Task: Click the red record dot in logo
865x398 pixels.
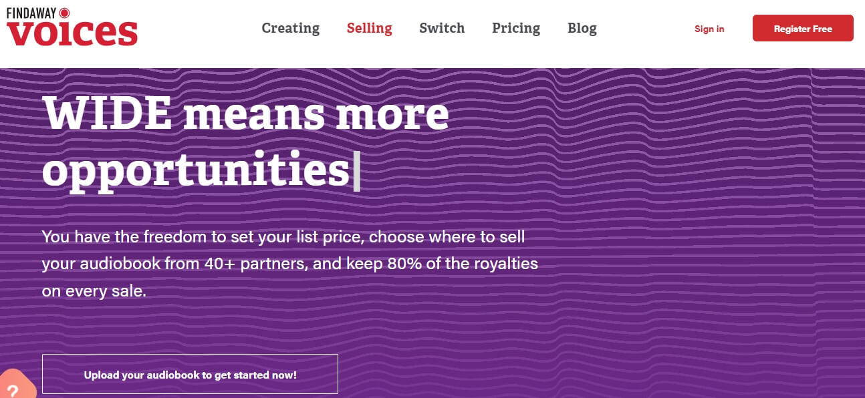Action: point(65,12)
